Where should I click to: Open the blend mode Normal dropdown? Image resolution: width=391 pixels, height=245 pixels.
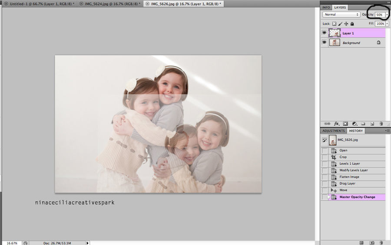click(341, 15)
